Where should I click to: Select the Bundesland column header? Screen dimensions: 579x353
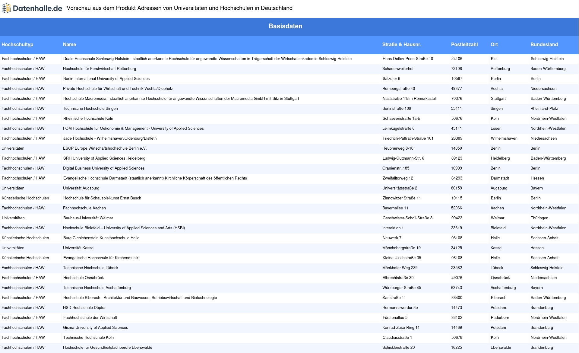(x=544, y=44)
